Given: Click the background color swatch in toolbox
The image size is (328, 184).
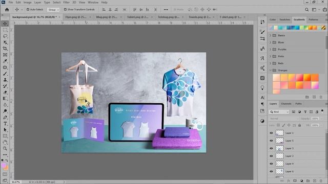Looking at the screenshot, I should coord(7,168).
